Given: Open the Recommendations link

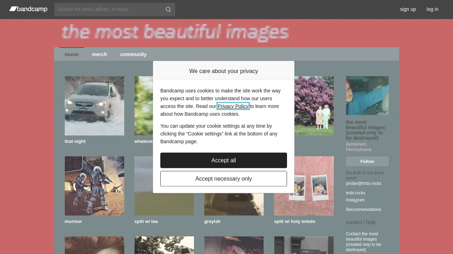Looking at the screenshot, I should click(x=364, y=210).
